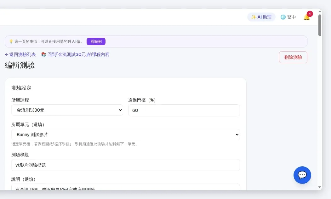
Task: Open the AI 助理 assistant
Action: pyautogui.click(x=261, y=17)
